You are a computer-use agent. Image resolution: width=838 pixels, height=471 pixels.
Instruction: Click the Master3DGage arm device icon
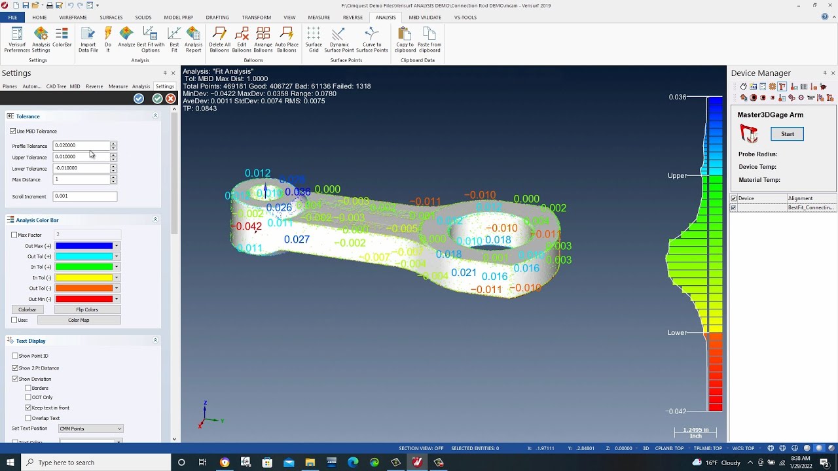click(x=749, y=134)
